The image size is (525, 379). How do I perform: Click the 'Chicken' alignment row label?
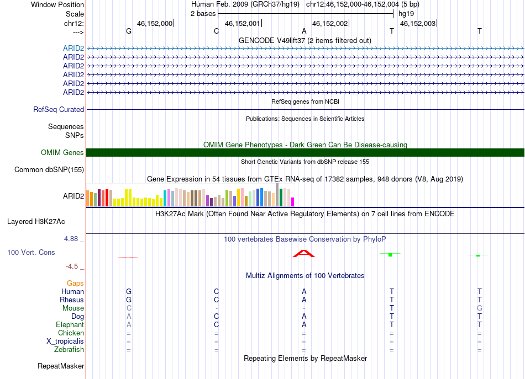click(71, 333)
